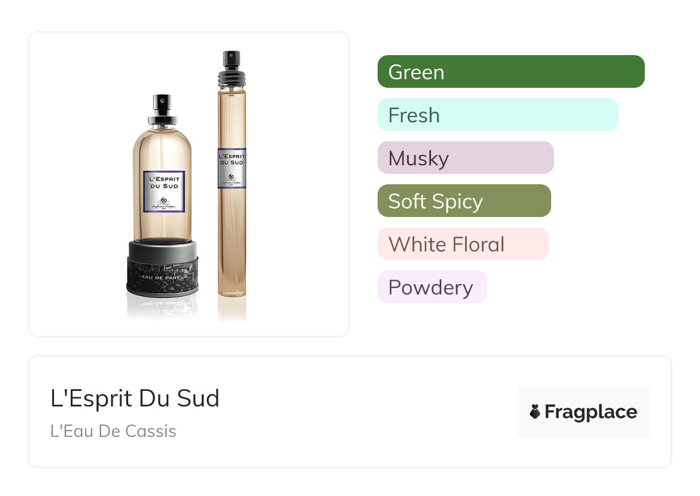Click the Fragplace perfume bottle logo icon
Viewport: 700px width, 496px height.
535,412
